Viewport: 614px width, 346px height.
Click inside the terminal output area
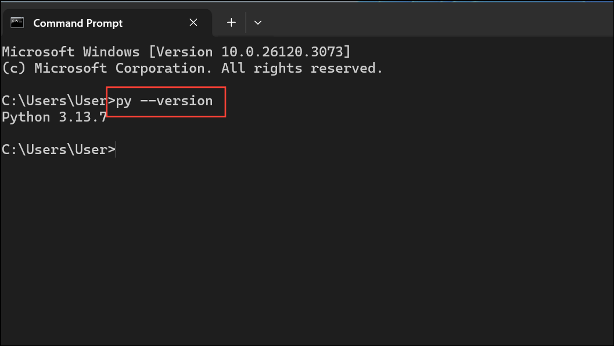coord(290,233)
